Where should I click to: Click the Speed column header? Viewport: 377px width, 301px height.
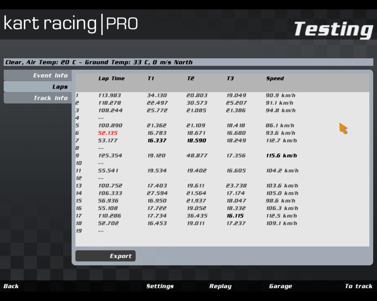[x=275, y=78]
